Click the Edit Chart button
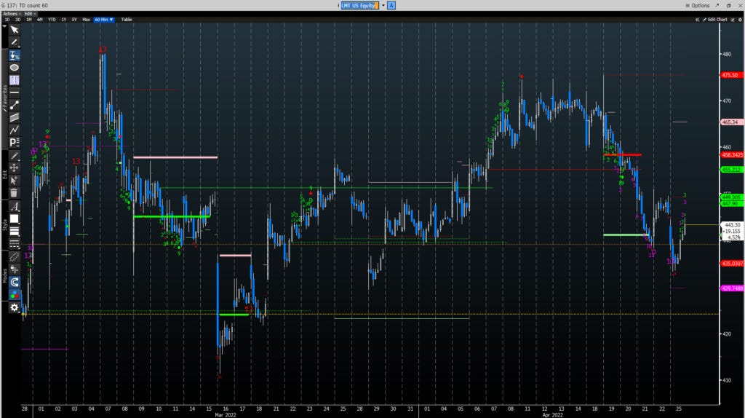The width and height of the screenshot is (745, 418). pos(714,20)
